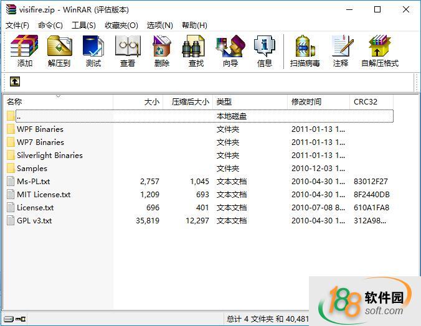
Task: Sort by the 名称 column header
Action: click(x=15, y=102)
